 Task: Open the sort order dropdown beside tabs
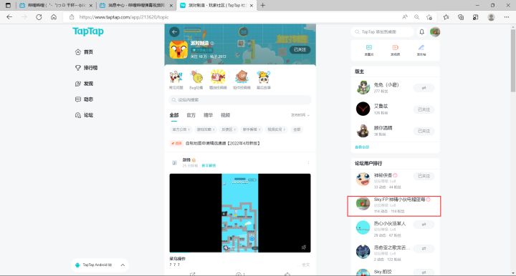pyautogui.click(x=300, y=115)
